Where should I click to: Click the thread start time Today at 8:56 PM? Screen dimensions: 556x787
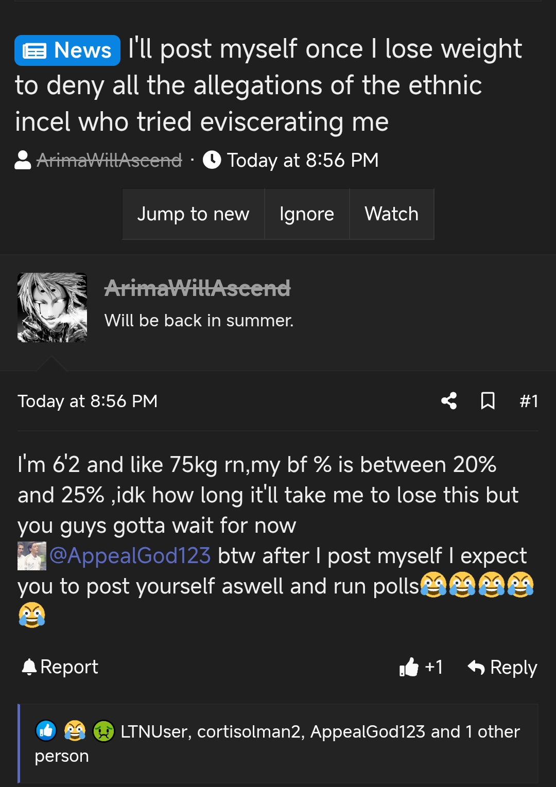(x=303, y=161)
